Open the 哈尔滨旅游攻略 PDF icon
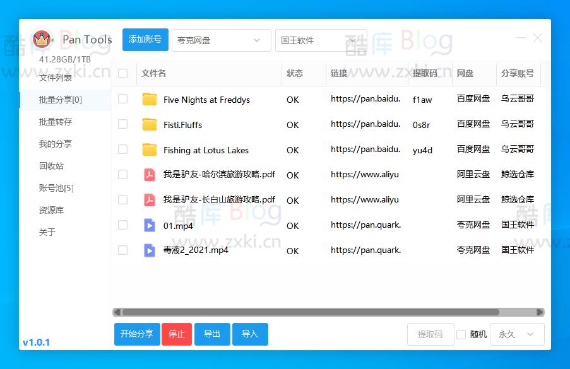Image resolution: width=570 pixels, height=369 pixels. [148, 175]
